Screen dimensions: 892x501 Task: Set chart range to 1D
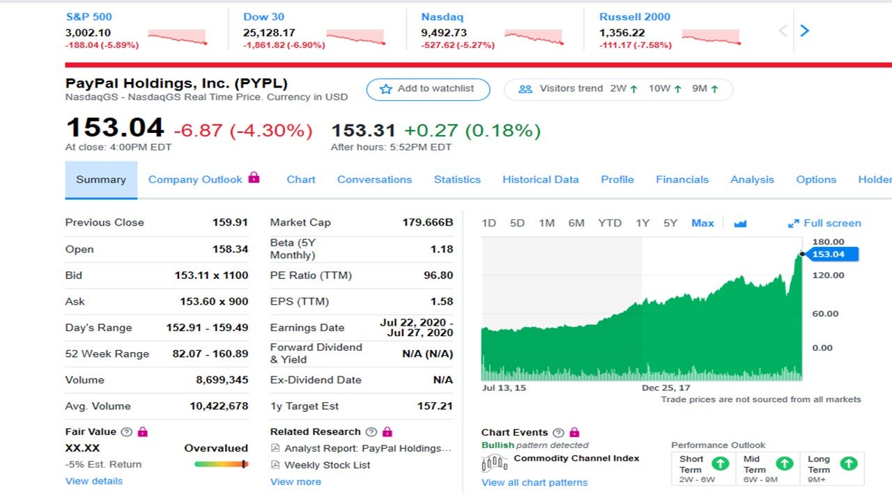pyautogui.click(x=489, y=223)
